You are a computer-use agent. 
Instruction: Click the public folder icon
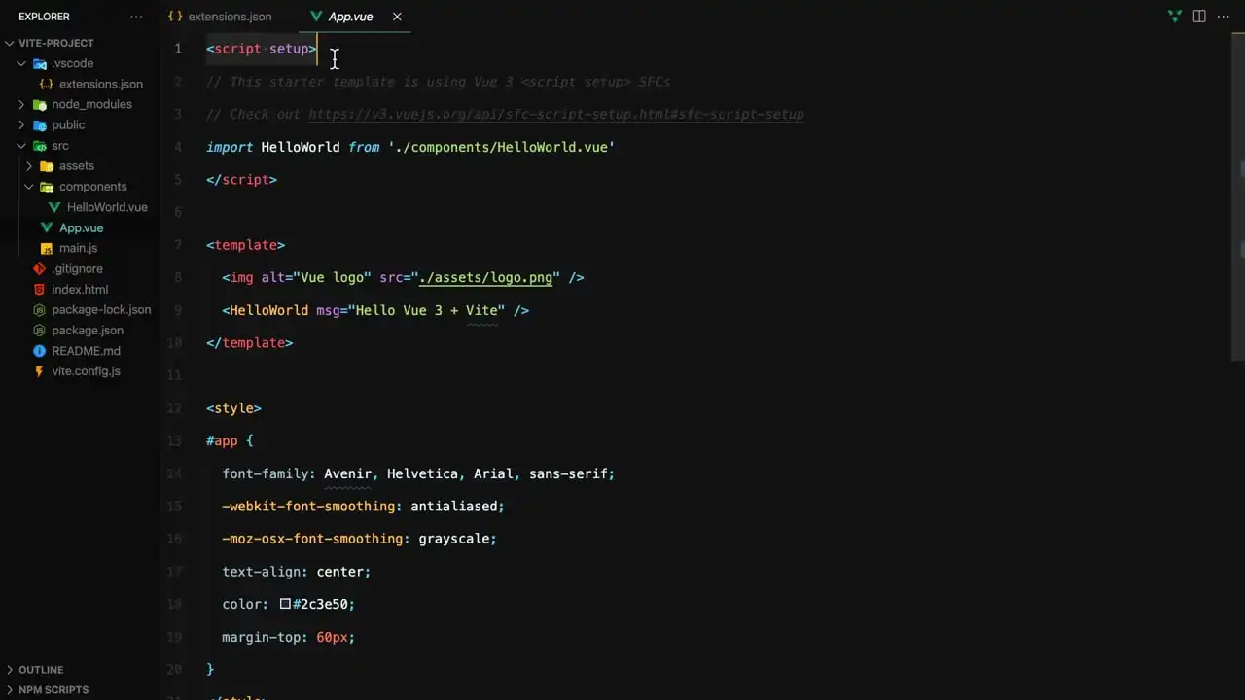tap(40, 124)
